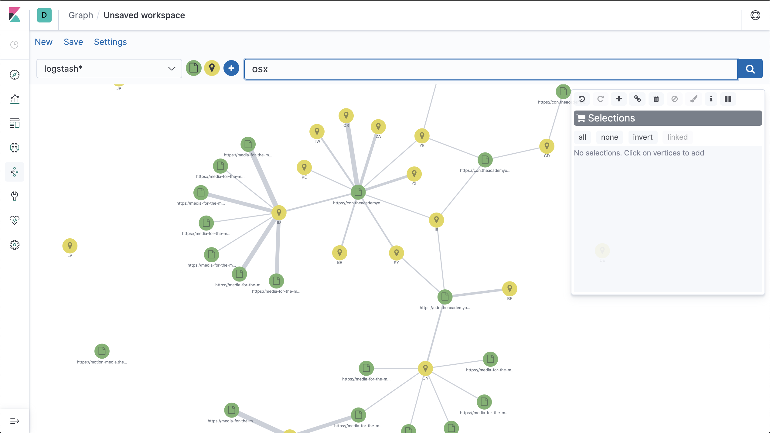Blocklist selection using the block icon
Viewport: 770px width, 433px height.
(674, 99)
